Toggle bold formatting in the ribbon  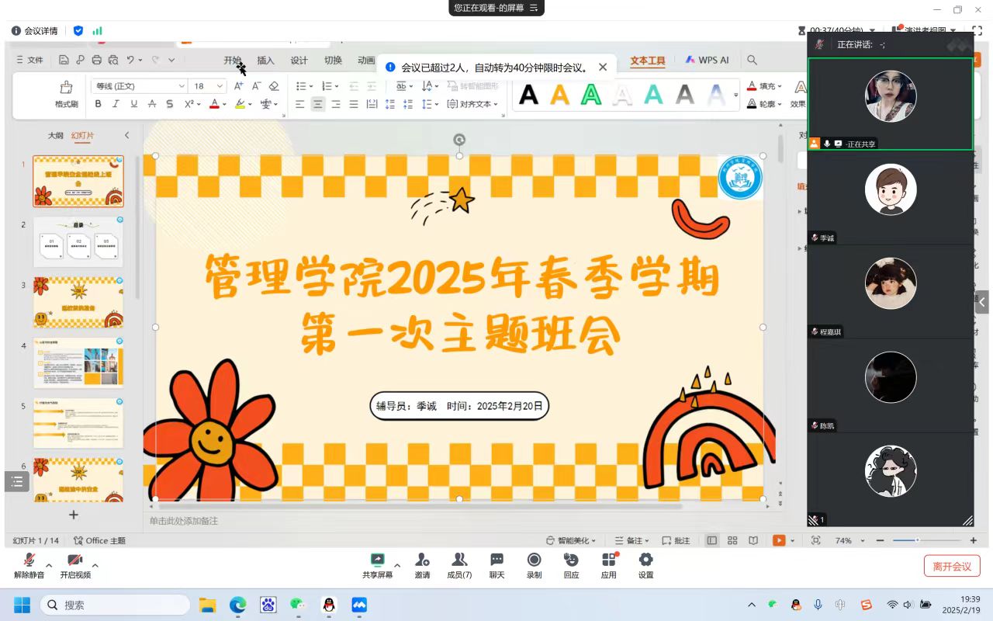pos(98,104)
